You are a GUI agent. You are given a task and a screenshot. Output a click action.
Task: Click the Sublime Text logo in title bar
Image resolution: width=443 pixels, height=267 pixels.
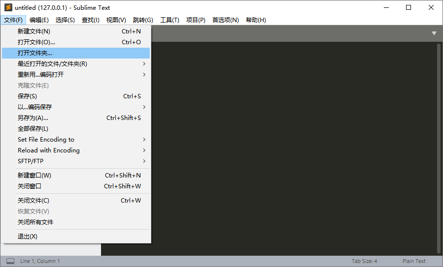click(8, 7)
